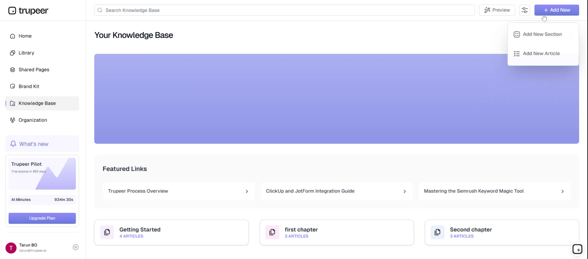Open Shared Pages in the sidebar
Screen dimensions: 588x259
[42, 70]
